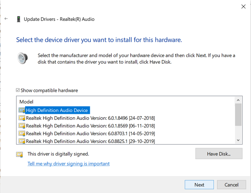Click the device icon beside Update Drivers title
Image resolution: width=251 pixels, height=193 pixels.
tap(18, 19)
